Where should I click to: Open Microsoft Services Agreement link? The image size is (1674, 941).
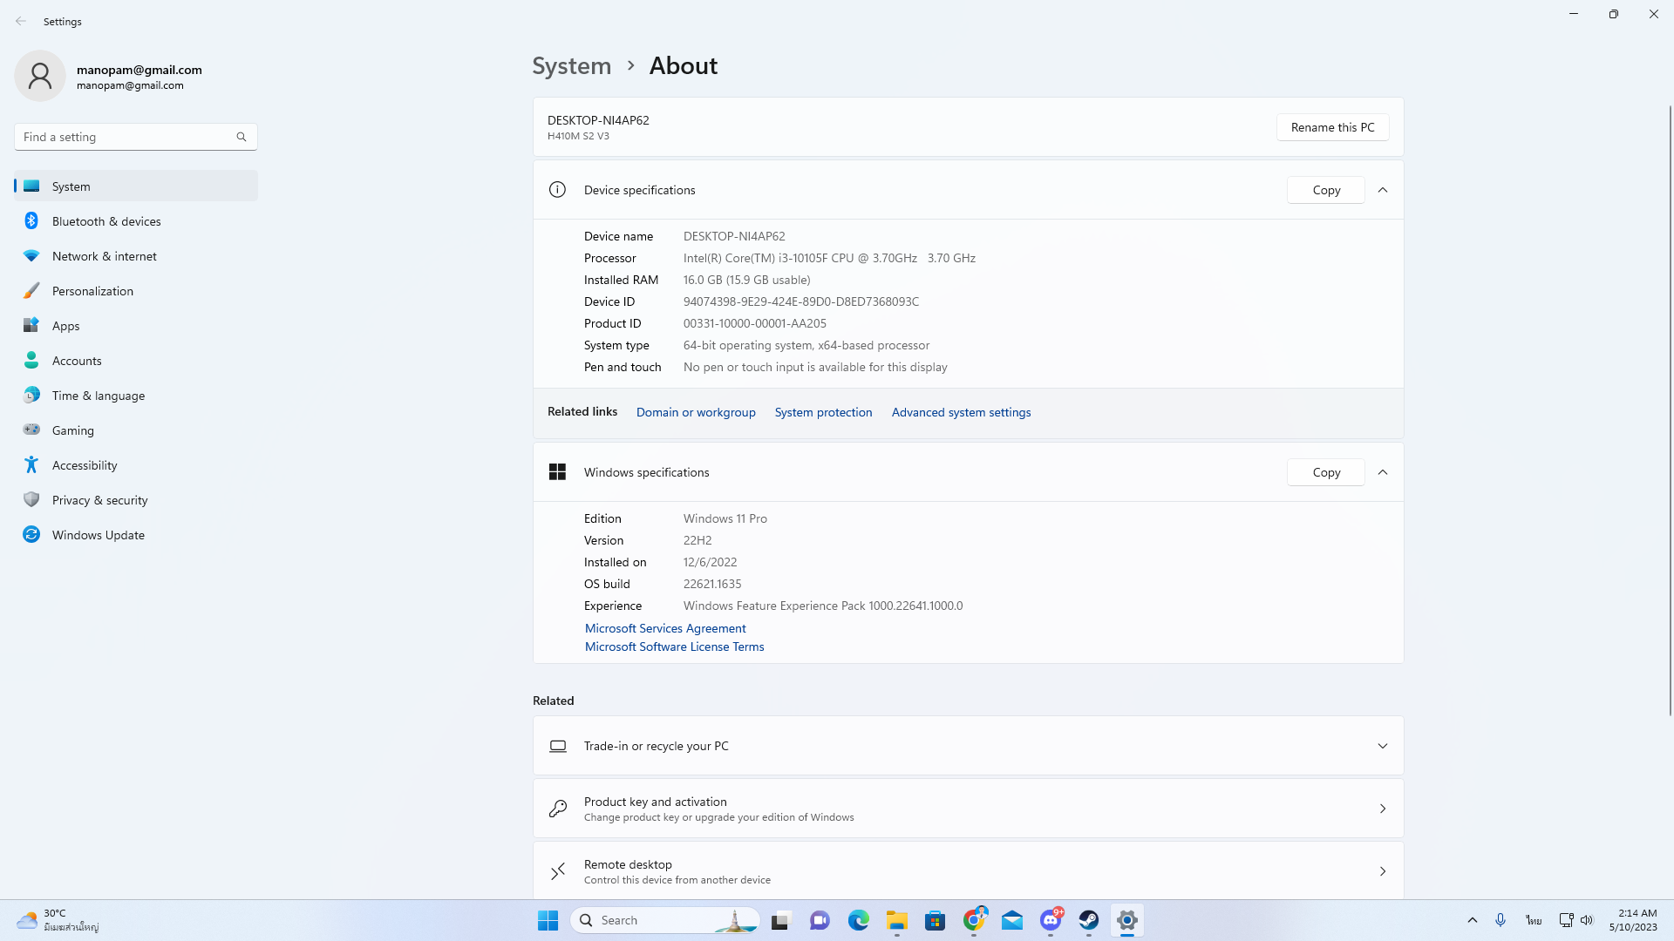665,628
